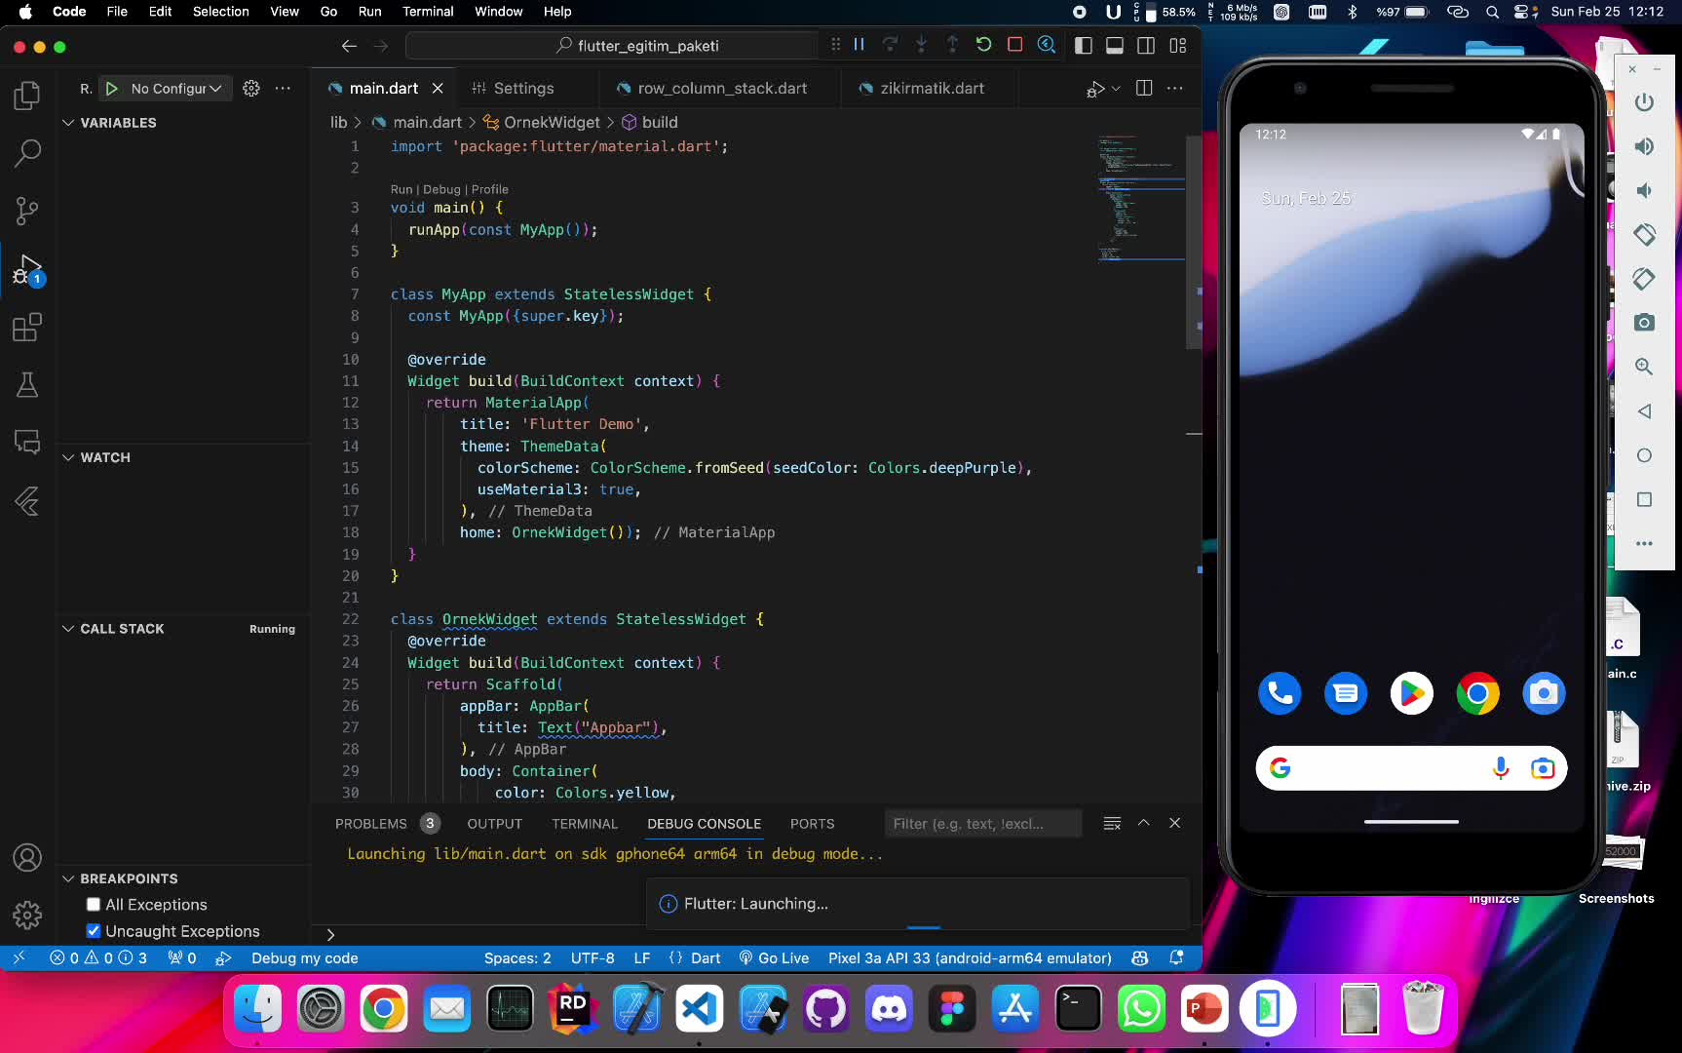Open Finder from the Dock
The image size is (1682, 1053).
(258, 1010)
